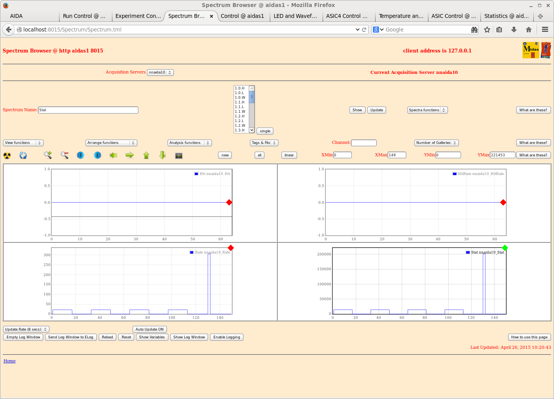Screen dimensions: 554x399
Task: Switch to the Statistics @ aid... tab
Action: point(506,16)
